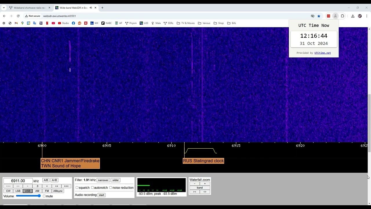Click the USPS bookmark icon
This screenshot has width=371, height=209.
41,23
